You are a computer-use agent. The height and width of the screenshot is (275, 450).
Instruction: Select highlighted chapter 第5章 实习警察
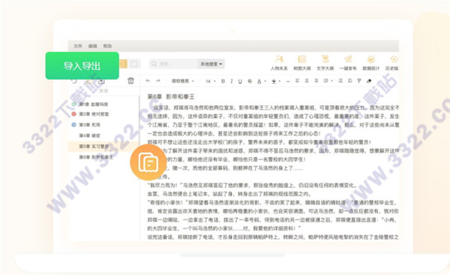point(103,147)
